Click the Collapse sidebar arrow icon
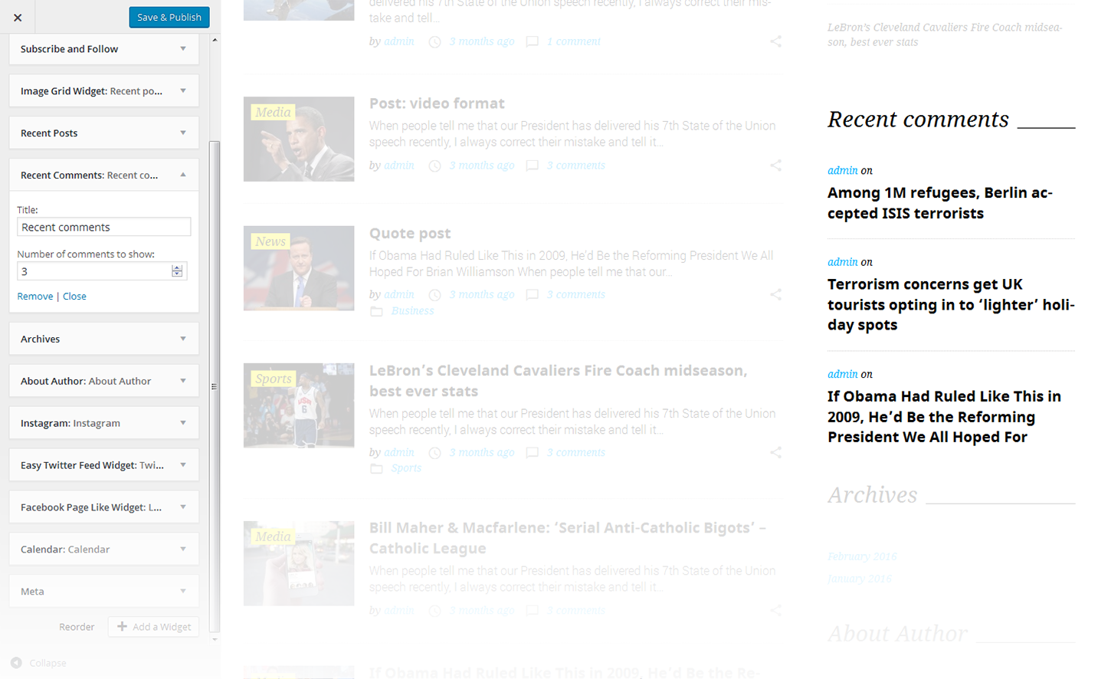The image size is (1098, 679). [x=16, y=663]
